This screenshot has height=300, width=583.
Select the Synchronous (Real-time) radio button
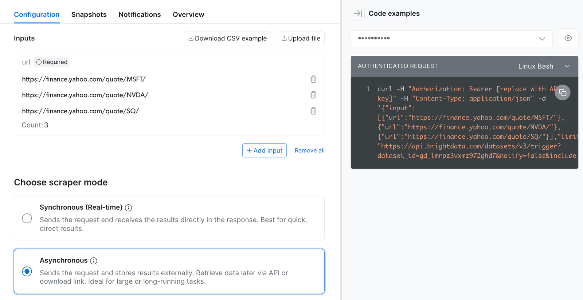[x=27, y=218]
